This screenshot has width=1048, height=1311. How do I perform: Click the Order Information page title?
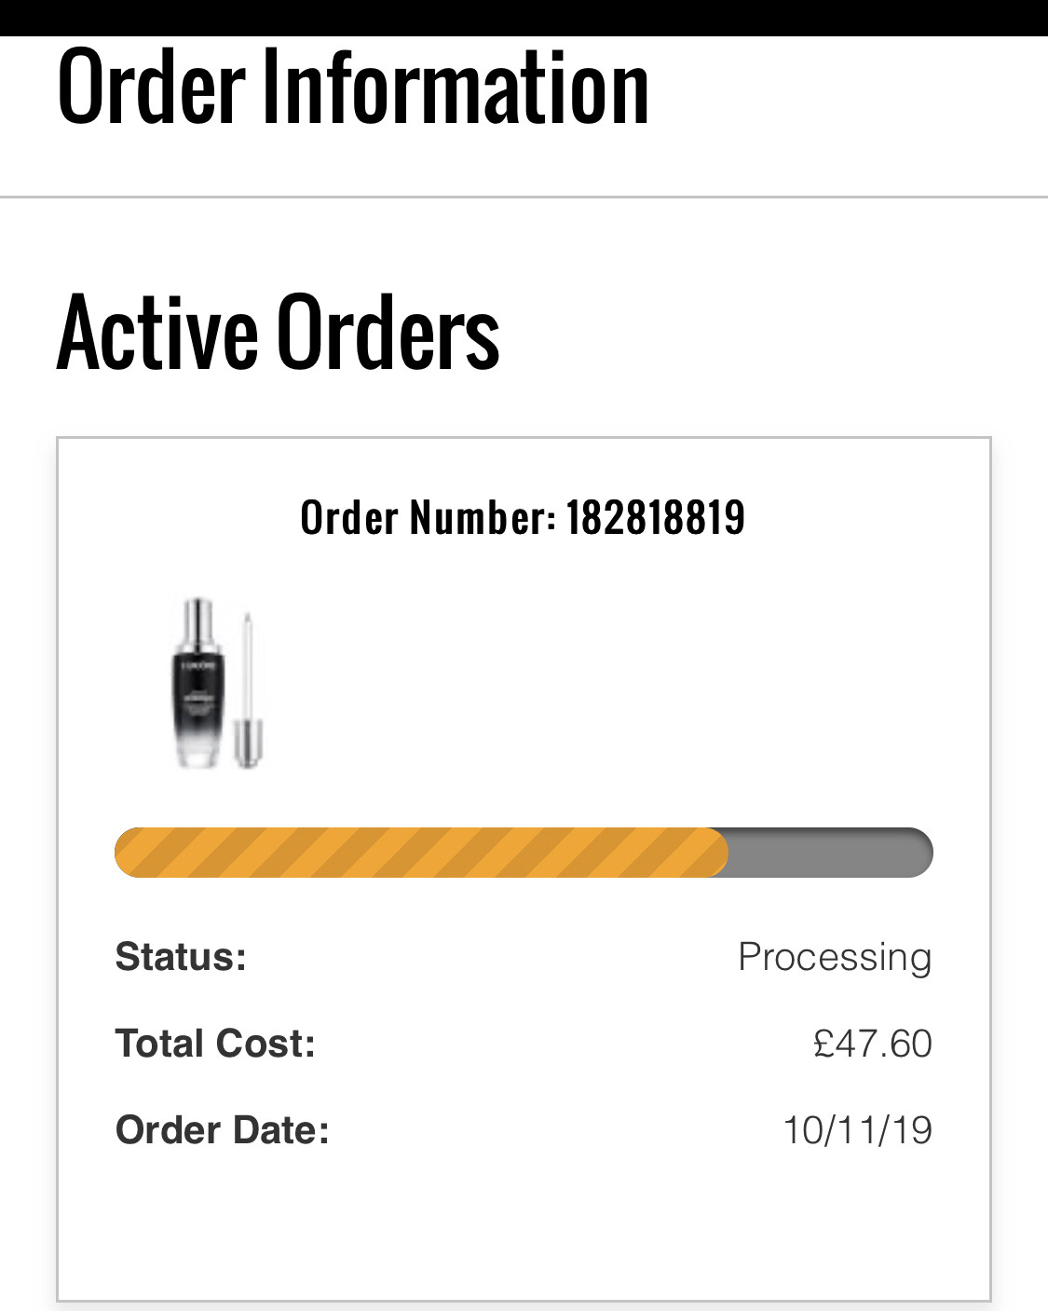[353, 87]
